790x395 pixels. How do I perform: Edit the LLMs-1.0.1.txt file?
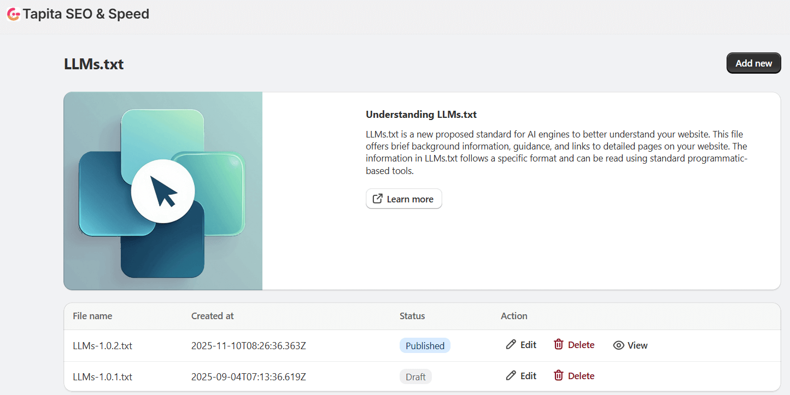(521, 375)
